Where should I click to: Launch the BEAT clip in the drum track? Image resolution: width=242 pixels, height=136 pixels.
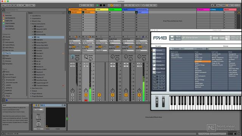[137, 12]
